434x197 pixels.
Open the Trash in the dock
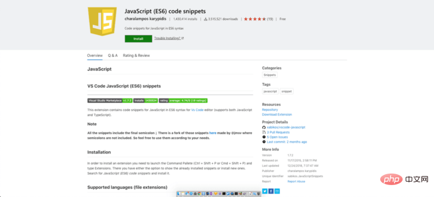point(259,194)
